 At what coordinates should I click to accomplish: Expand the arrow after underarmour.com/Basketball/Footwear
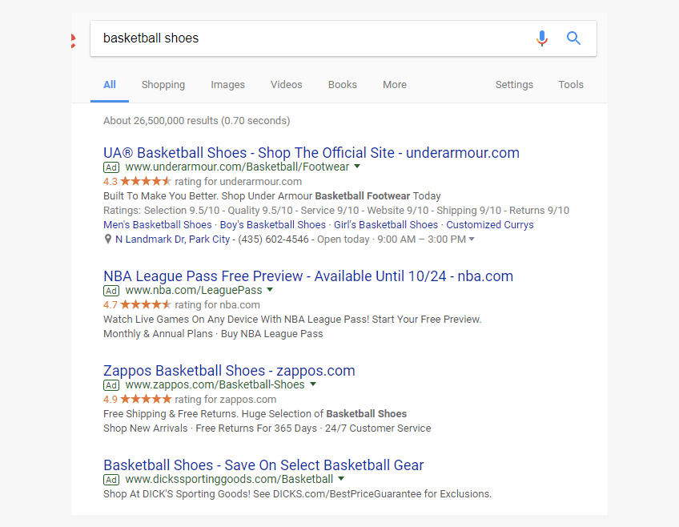(357, 167)
